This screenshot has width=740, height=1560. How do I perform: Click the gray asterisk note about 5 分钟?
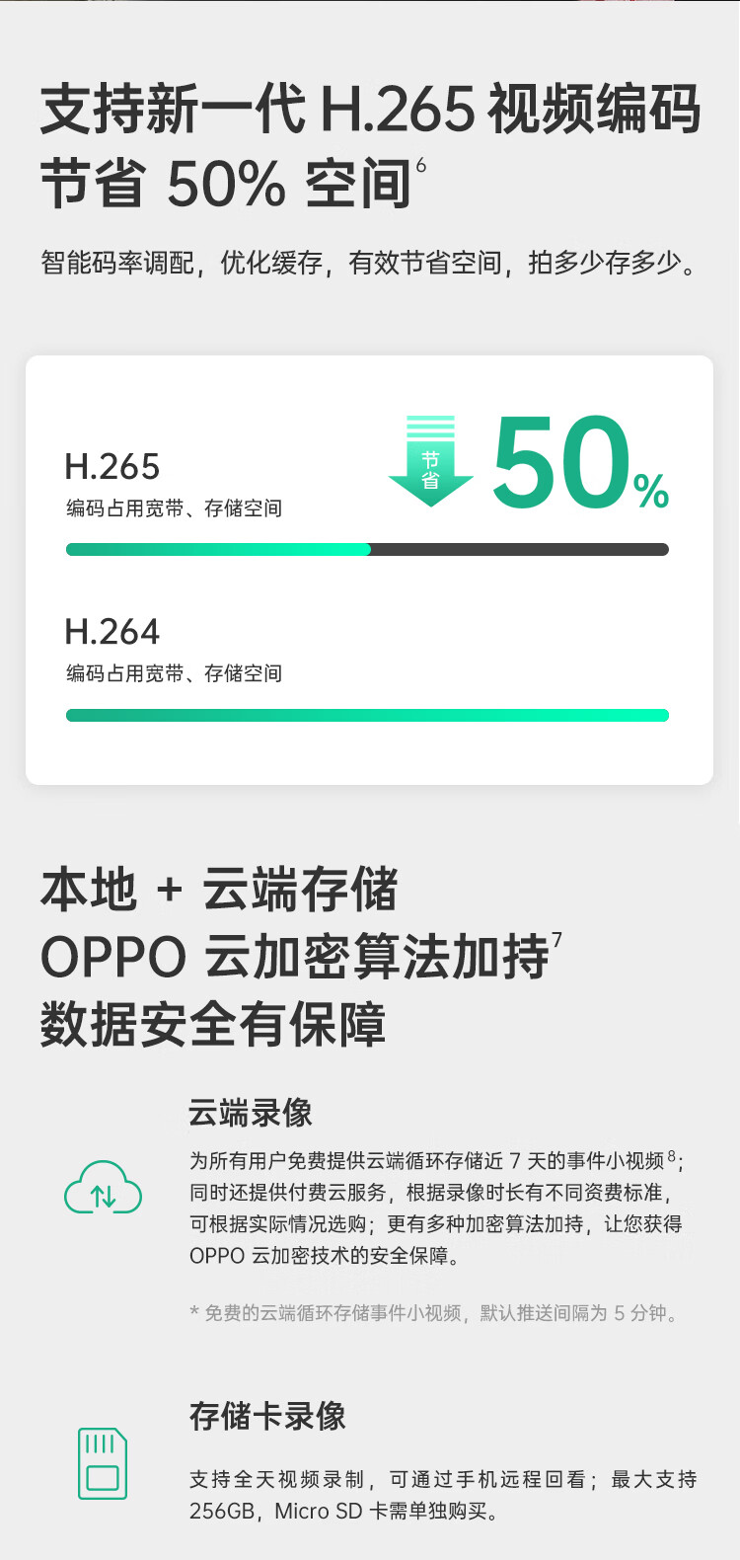click(433, 1313)
